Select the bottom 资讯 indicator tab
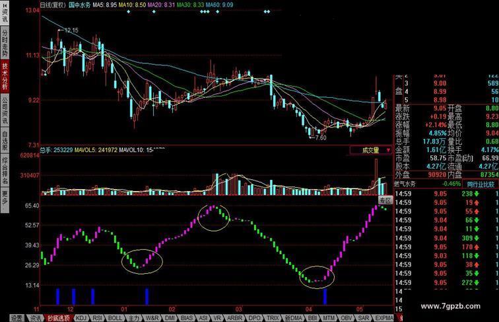 pyautogui.click(x=35, y=318)
